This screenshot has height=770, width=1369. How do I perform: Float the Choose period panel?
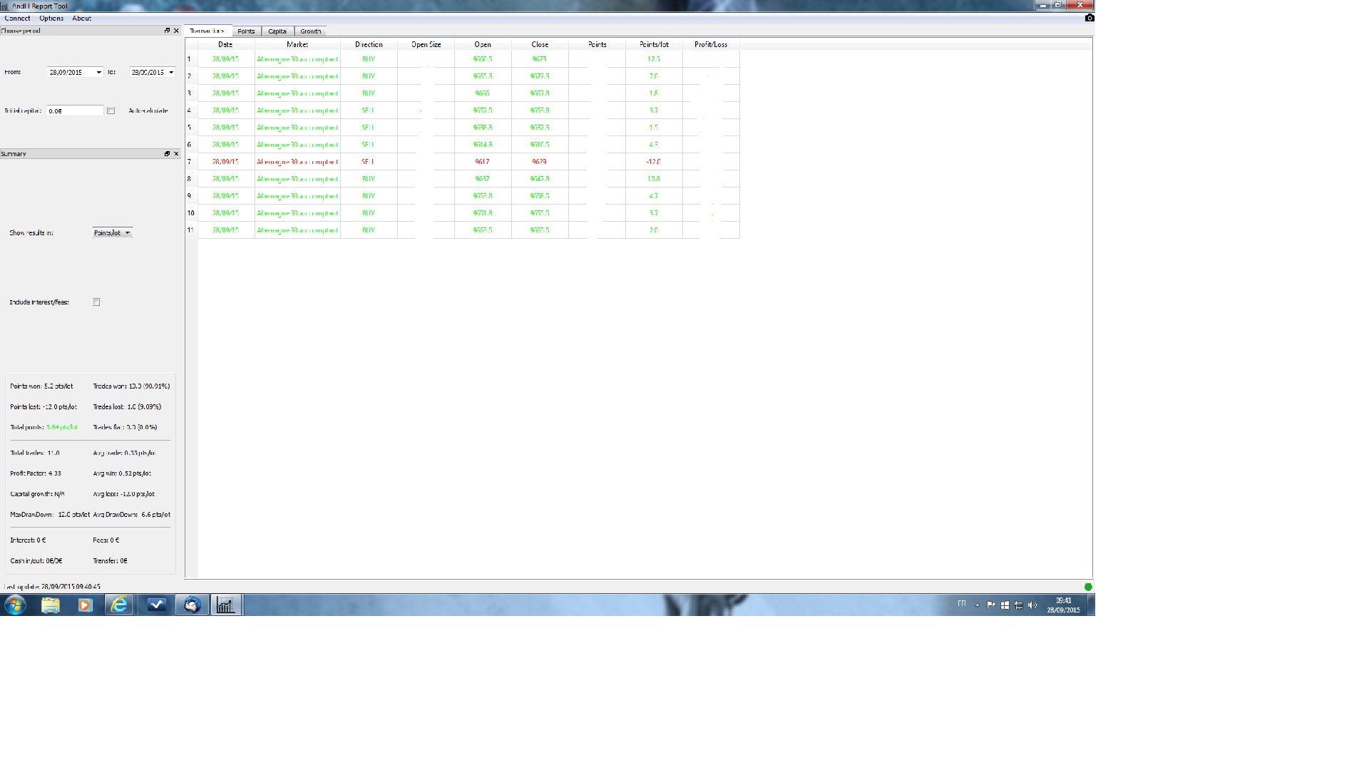167,31
